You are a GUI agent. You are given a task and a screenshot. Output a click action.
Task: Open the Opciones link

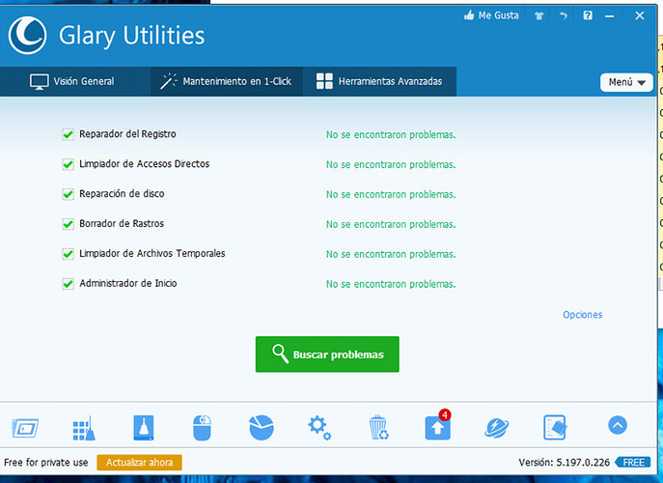pos(582,315)
